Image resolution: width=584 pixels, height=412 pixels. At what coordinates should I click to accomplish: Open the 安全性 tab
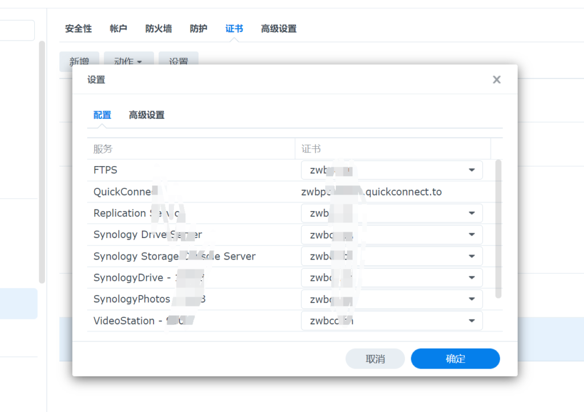(78, 29)
